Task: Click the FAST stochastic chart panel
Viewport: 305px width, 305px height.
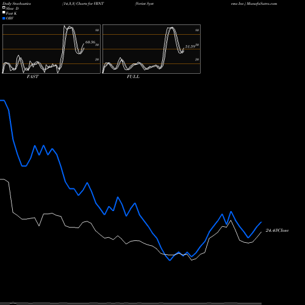Action: click(x=51, y=49)
